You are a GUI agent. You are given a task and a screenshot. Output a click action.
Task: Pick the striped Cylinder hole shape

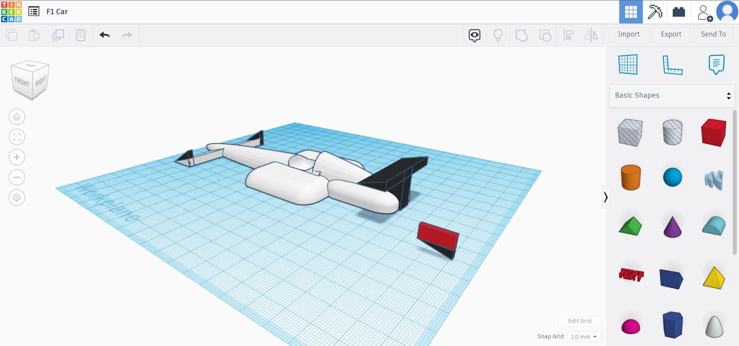click(672, 132)
